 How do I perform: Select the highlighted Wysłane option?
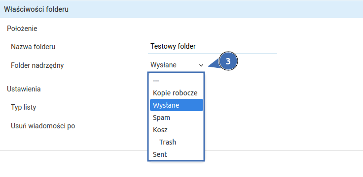pos(177,105)
